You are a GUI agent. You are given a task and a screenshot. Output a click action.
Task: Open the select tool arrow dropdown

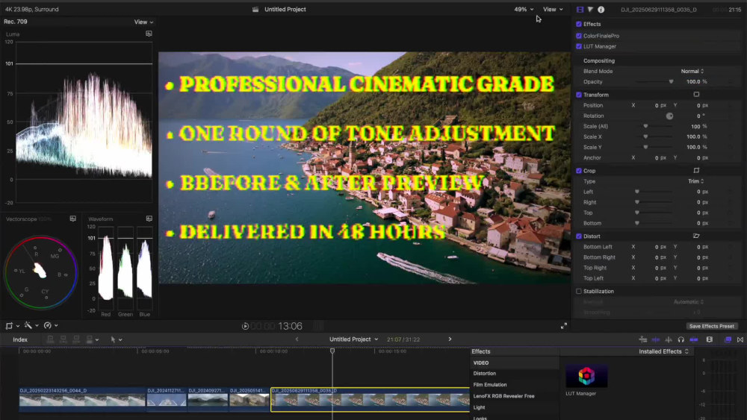117,339
